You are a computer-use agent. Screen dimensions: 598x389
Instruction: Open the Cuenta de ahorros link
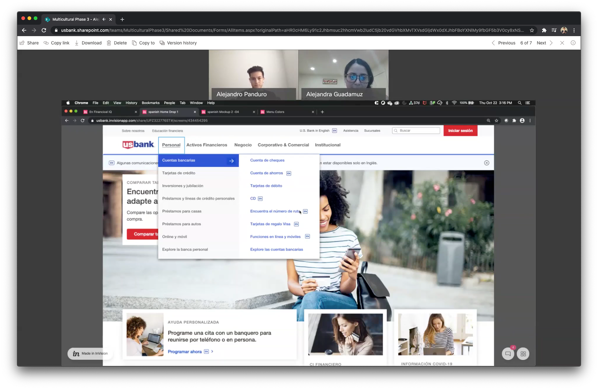[267, 173]
